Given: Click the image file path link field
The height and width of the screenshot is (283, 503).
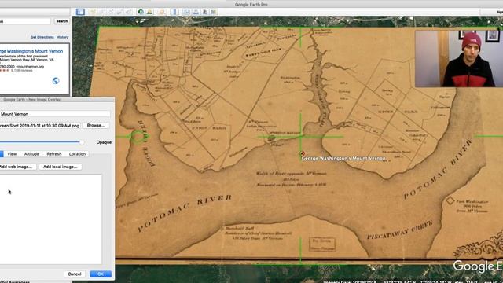Looking at the screenshot, I should tap(40, 126).
